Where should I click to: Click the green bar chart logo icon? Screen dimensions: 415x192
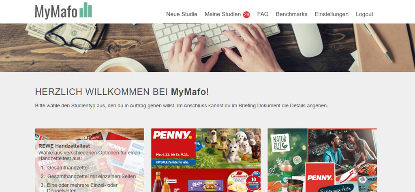(86, 10)
